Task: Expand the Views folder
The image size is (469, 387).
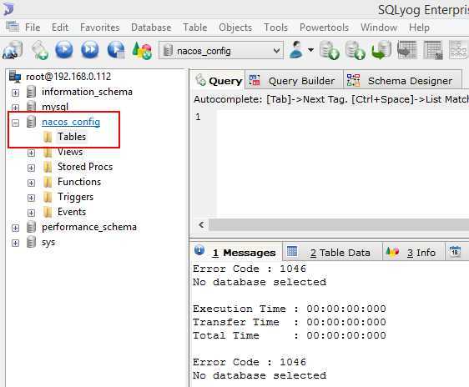Action: tap(31, 153)
